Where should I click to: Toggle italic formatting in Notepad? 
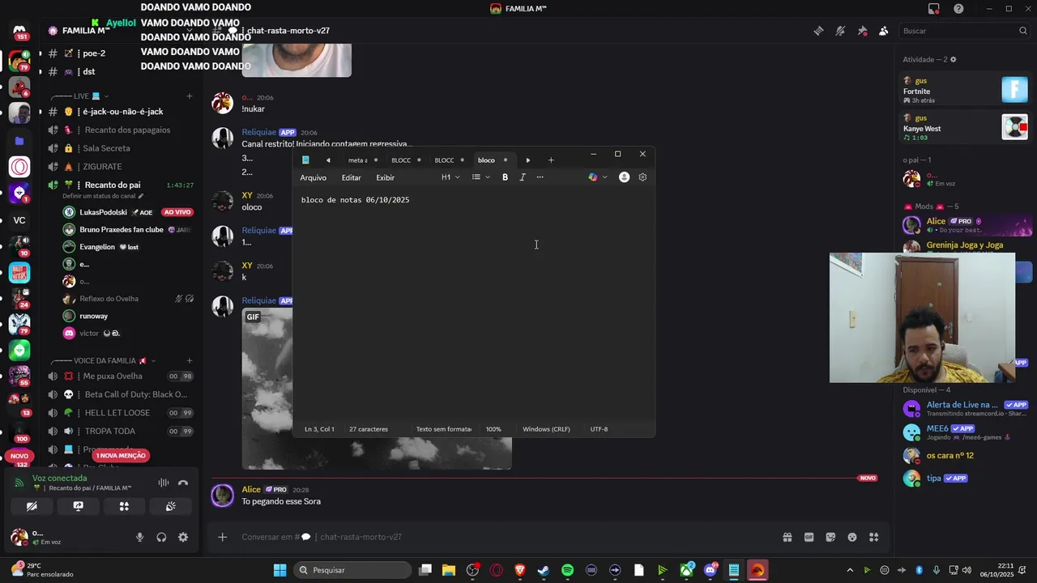[523, 177]
